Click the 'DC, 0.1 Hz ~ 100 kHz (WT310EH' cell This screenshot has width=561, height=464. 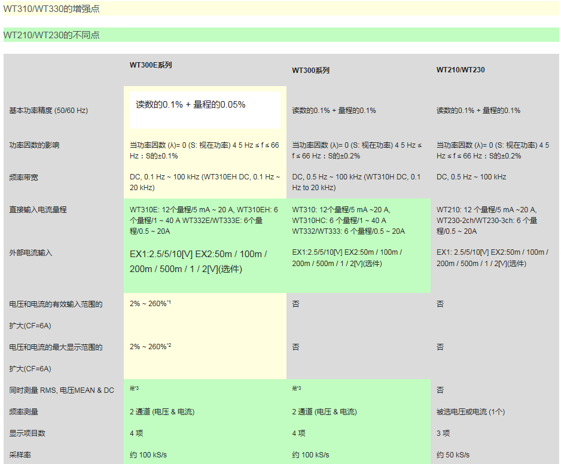coord(205,182)
